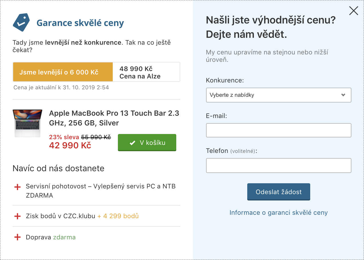Open the Konkurence dropdown
This screenshot has width=364, height=260.
tap(278, 95)
